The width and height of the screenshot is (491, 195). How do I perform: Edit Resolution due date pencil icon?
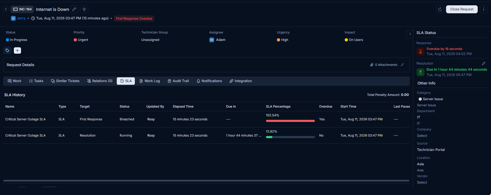[x=484, y=63]
